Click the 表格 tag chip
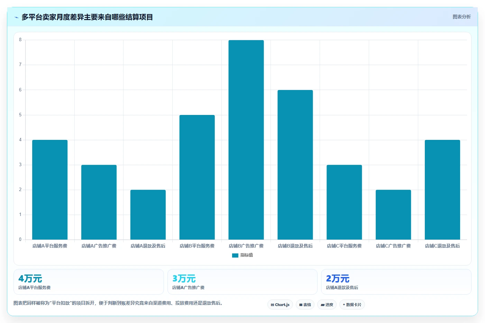This screenshot has width=485, height=323. point(305,305)
